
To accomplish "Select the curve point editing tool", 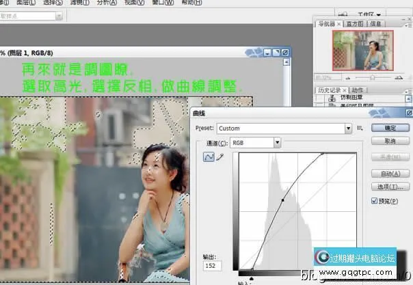I will (x=209, y=157).
